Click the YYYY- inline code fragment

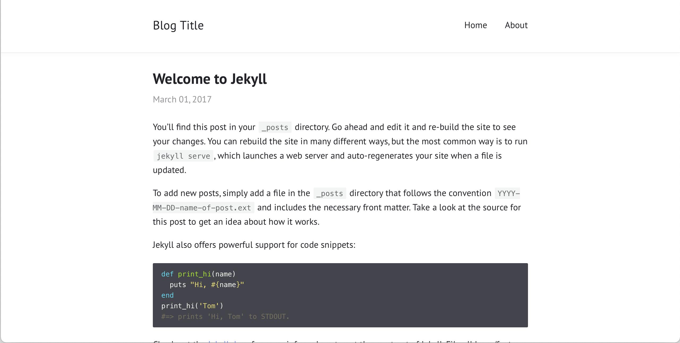(508, 193)
